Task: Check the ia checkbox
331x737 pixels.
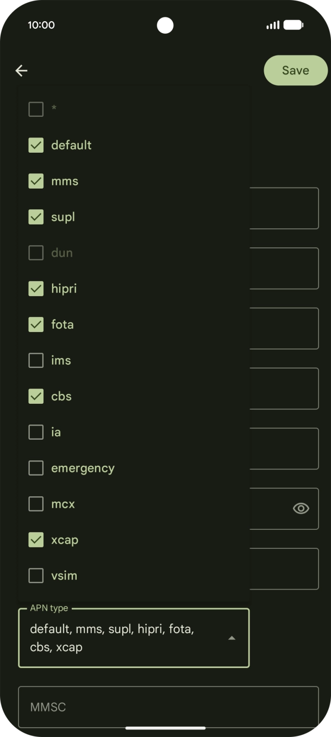Action: pos(36,432)
